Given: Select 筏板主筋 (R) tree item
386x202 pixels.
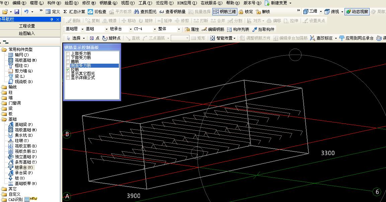Looking at the screenshot, I should click(23, 146).
